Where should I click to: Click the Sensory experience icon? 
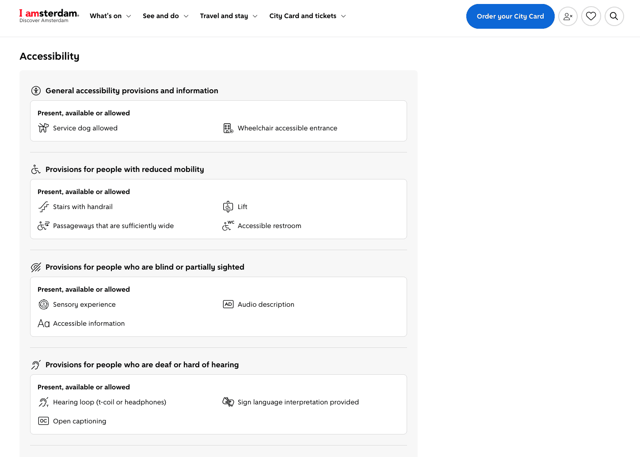[x=43, y=304]
